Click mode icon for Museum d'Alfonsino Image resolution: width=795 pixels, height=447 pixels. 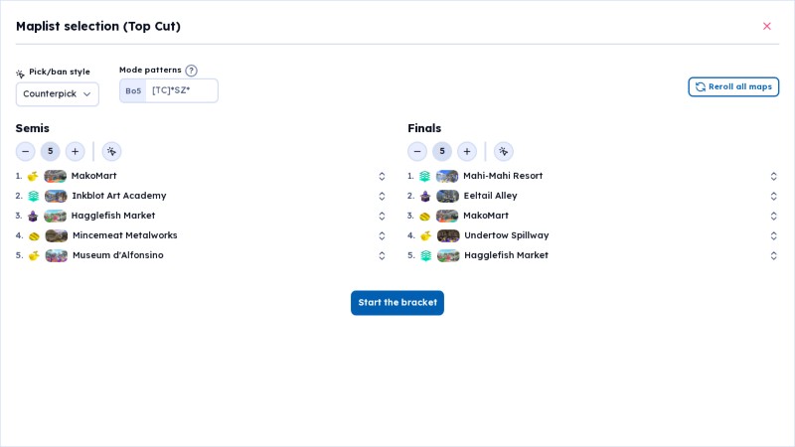pyautogui.click(x=34, y=255)
